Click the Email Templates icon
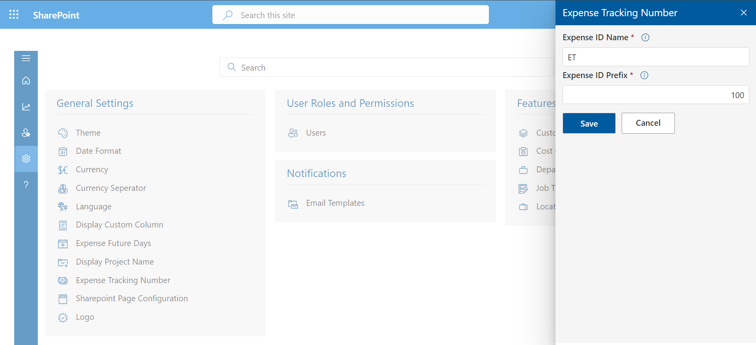Viewport: 756px width, 345px height. pyautogui.click(x=293, y=204)
